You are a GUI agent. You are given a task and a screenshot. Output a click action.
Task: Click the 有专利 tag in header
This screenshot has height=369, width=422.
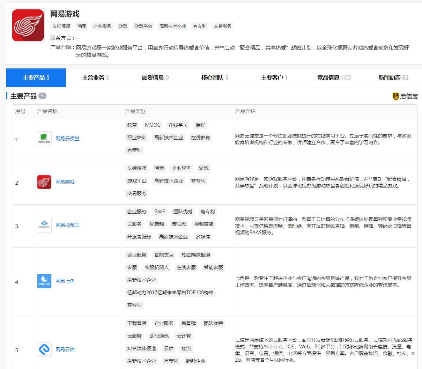tap(200, 26)
